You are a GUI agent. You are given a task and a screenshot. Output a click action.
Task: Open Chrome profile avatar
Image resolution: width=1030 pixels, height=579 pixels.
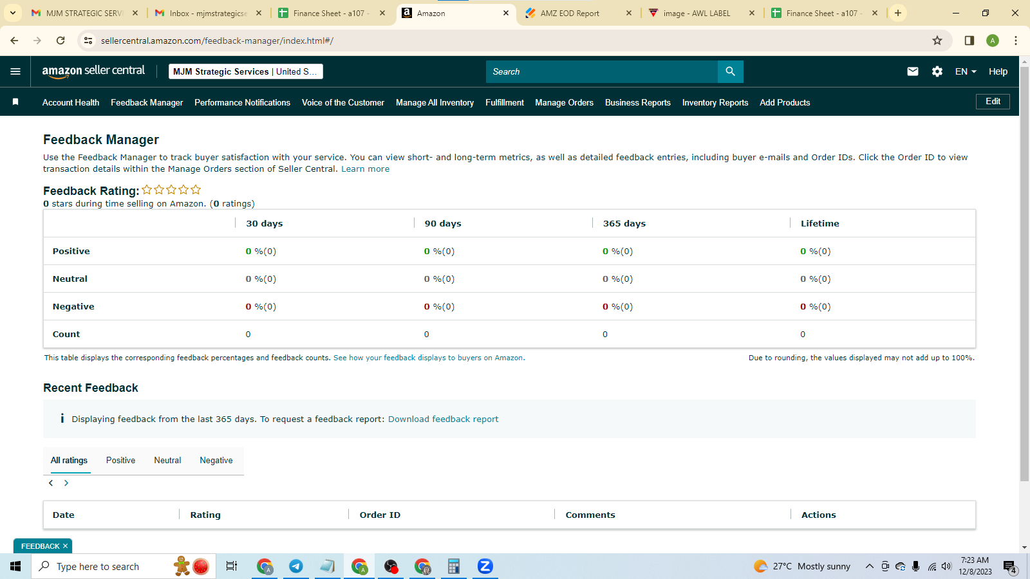click(x=993, y=41)
